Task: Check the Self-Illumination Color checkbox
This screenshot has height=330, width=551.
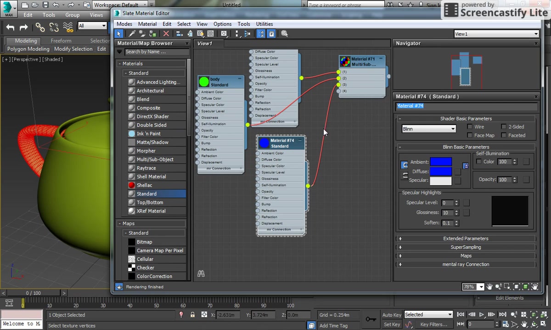Action: 479,162
